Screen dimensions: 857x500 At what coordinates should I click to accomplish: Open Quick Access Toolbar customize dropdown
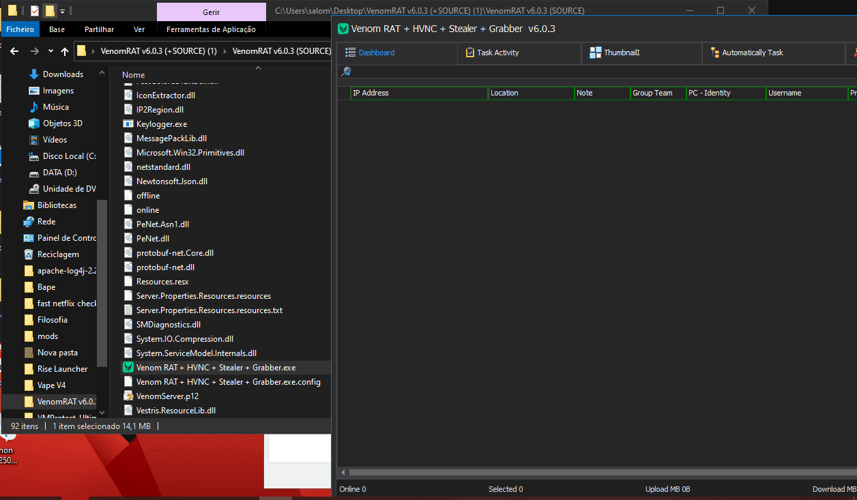[x=62, y=11]
